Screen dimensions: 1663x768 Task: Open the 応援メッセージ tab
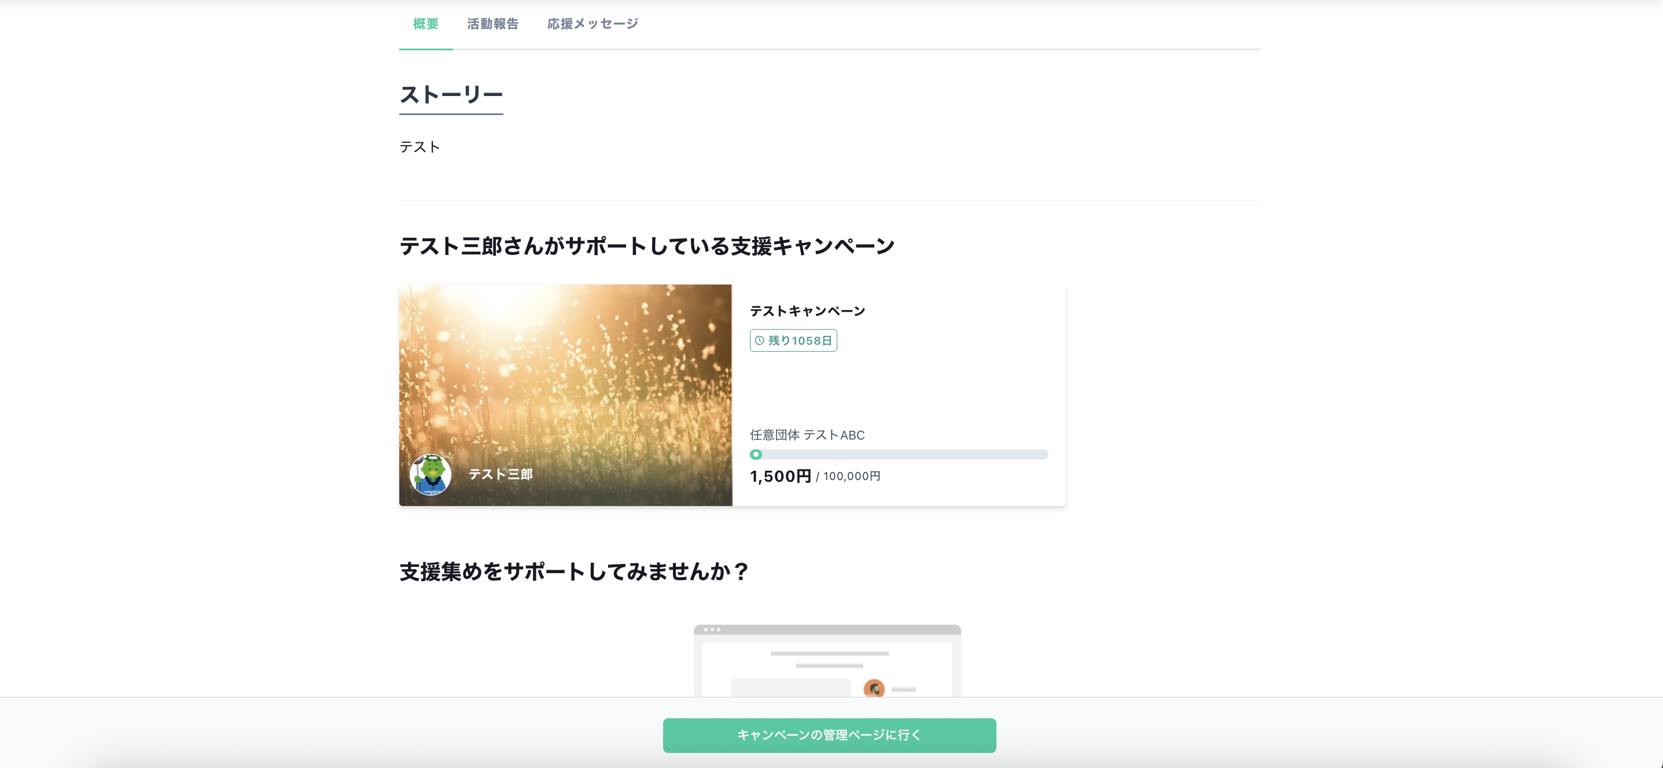point(592,23)
